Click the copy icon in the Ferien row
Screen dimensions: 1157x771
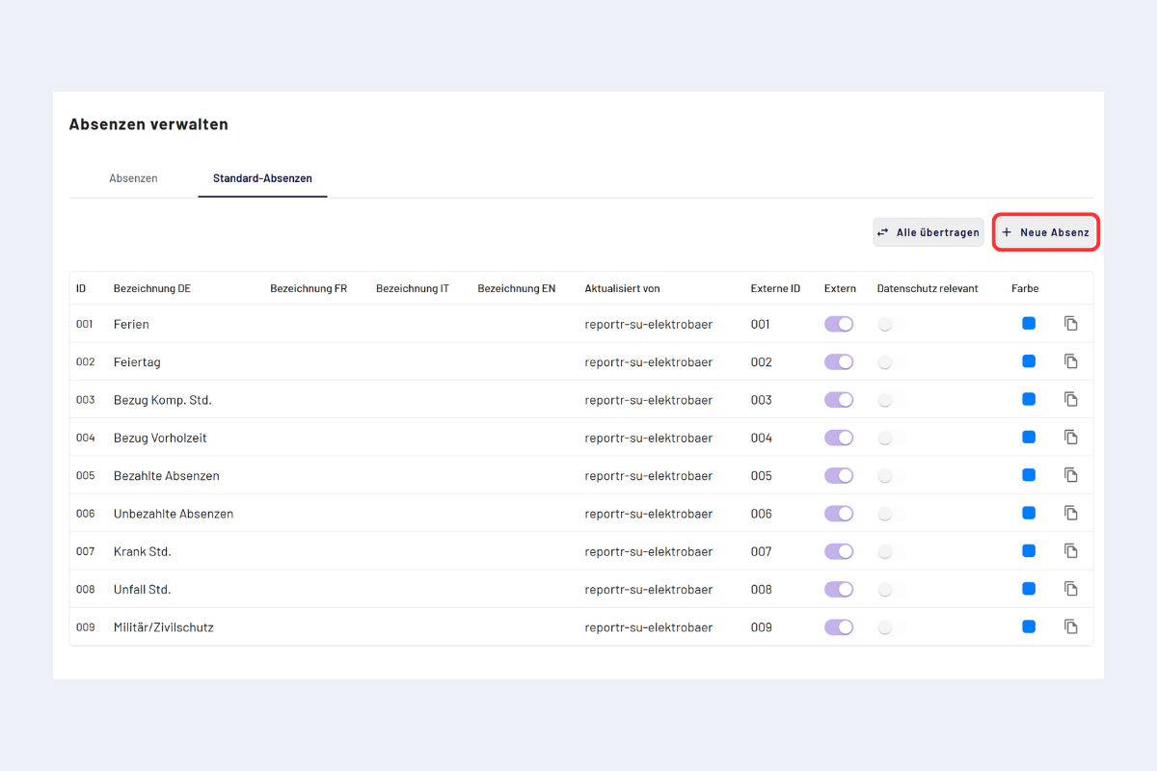click(x=1070, y=324)
